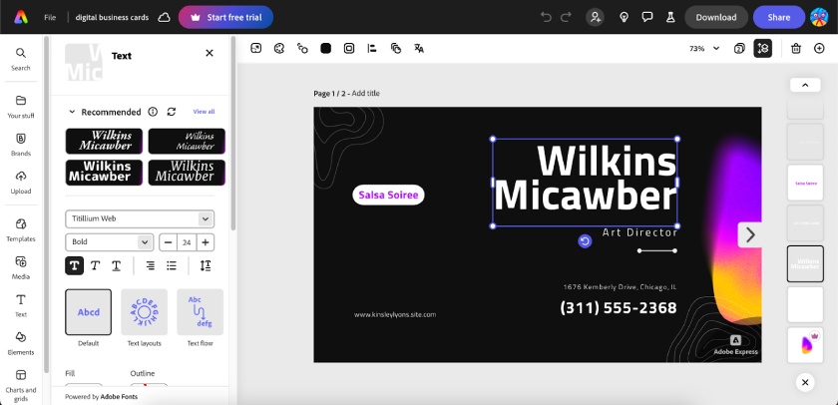Open the user profile avatar

click(x=819, y=17)
